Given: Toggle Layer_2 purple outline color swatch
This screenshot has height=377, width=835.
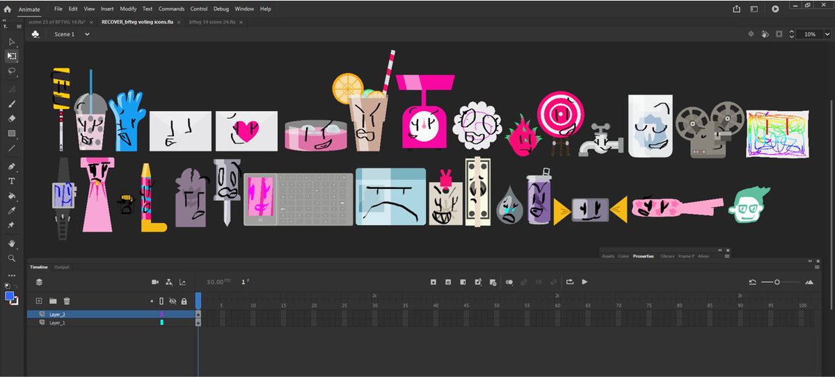Looking at the screenshot, I should [x=161, y=315].
